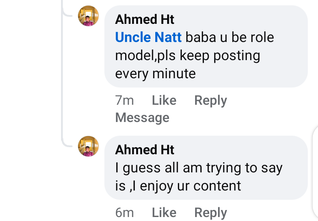Open the profile picture on the enjoy content comment
318x221 pixels.
(x=88, y=146)
